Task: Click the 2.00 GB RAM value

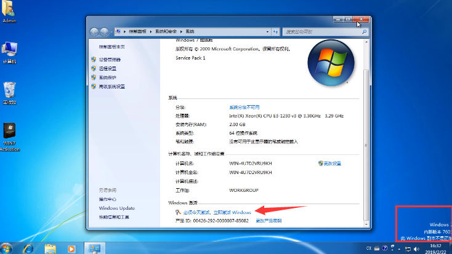Action: pyautogui.click(x=237, y=124)
